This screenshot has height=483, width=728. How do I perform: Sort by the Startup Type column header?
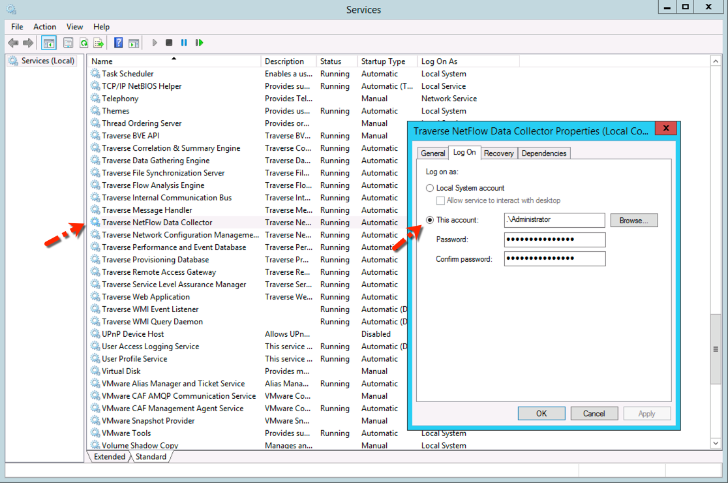coord(387,61)
